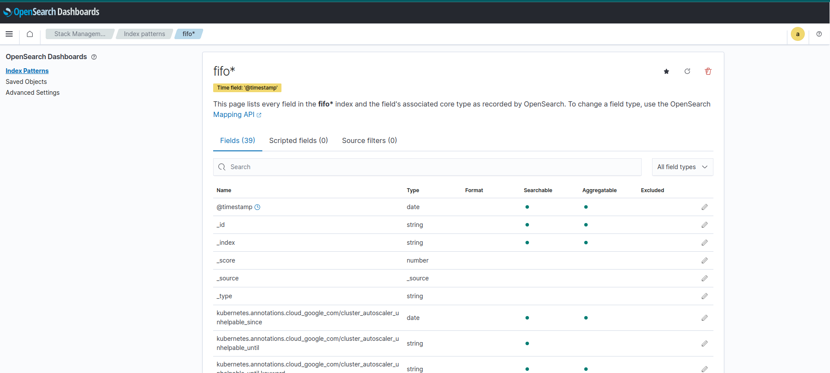
Task: Open Stack Management breadcrumb
Action: click(80, 34)
